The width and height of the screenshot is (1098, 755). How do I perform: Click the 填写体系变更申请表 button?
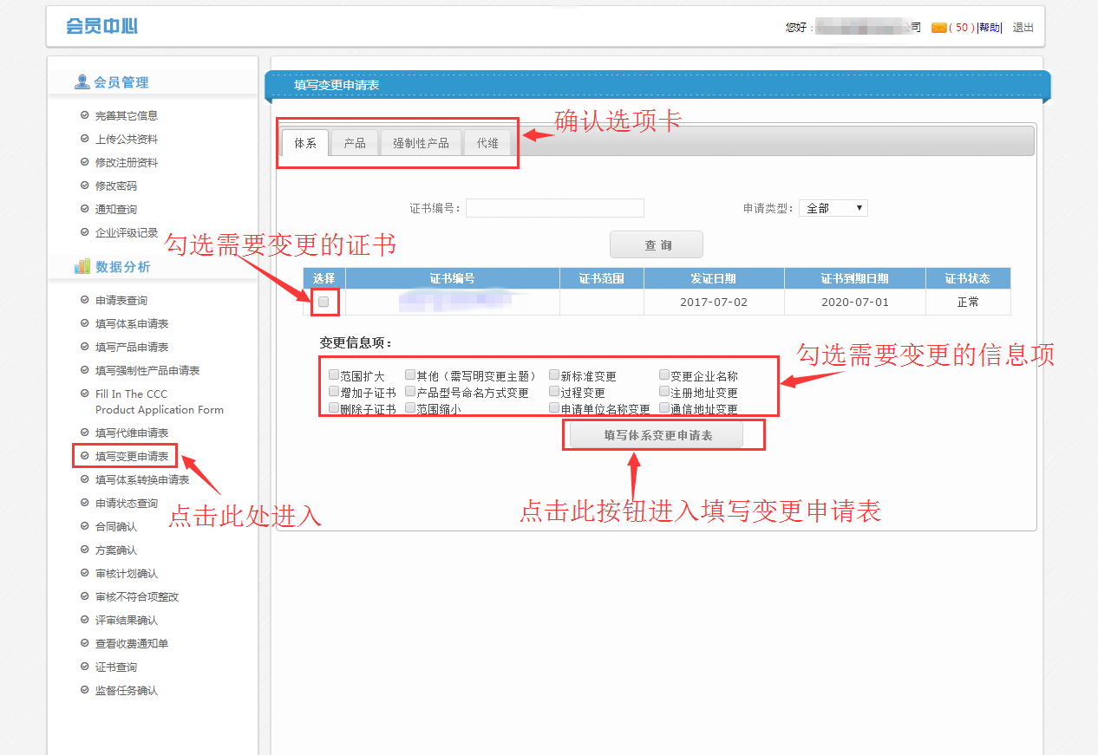657,435
